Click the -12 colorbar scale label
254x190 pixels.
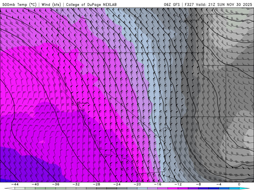coord(178,184)
